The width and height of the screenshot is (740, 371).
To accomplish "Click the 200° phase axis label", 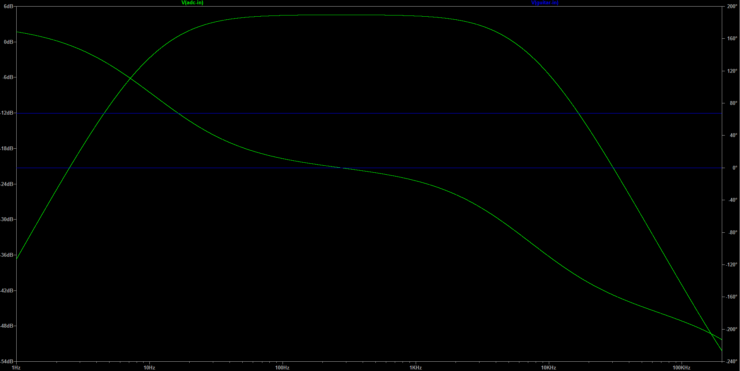I will [x=732, y=7].
